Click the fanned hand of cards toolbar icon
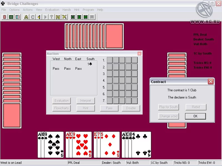The image size is (222, 166). click(x=17, y=17)
